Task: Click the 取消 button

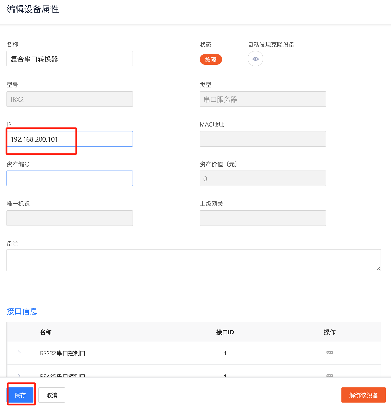Action: tap(52, 395)
